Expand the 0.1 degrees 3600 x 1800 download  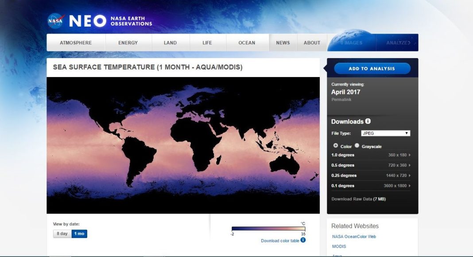click(371, 186)
